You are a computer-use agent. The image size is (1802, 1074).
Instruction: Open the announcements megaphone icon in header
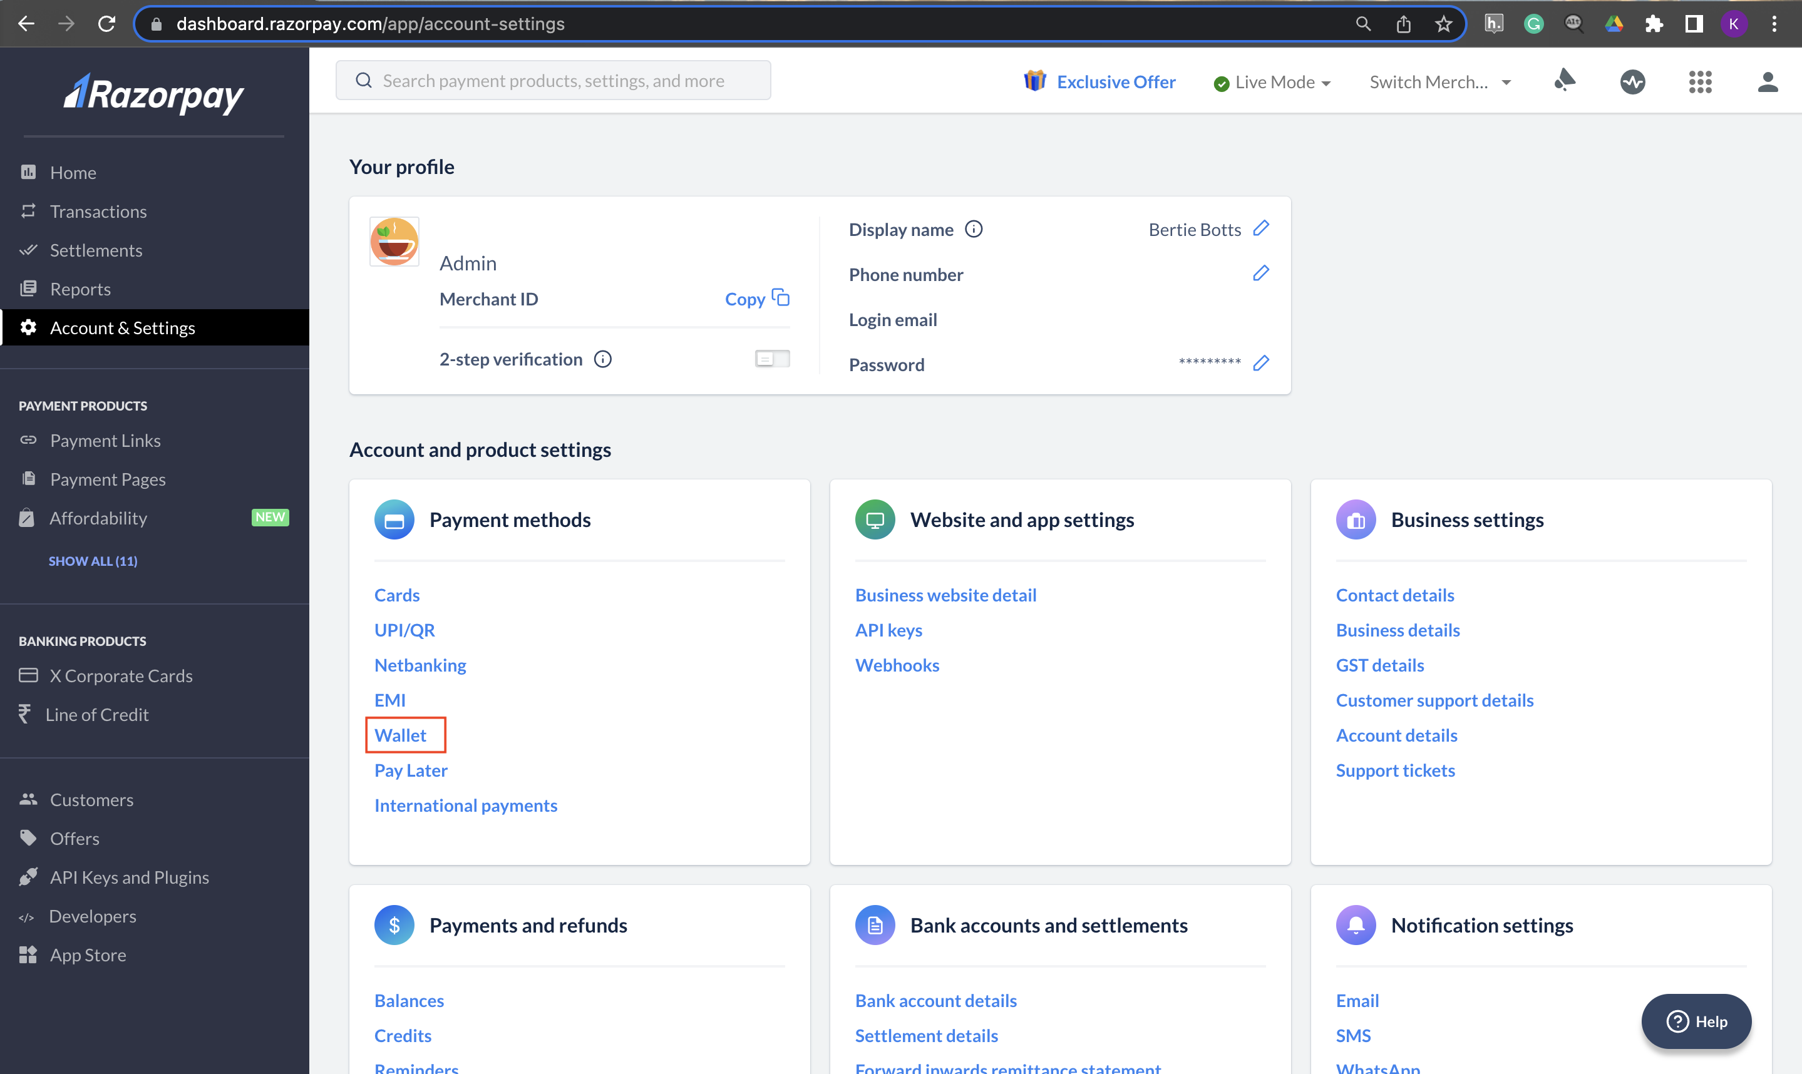point(1565,81)
